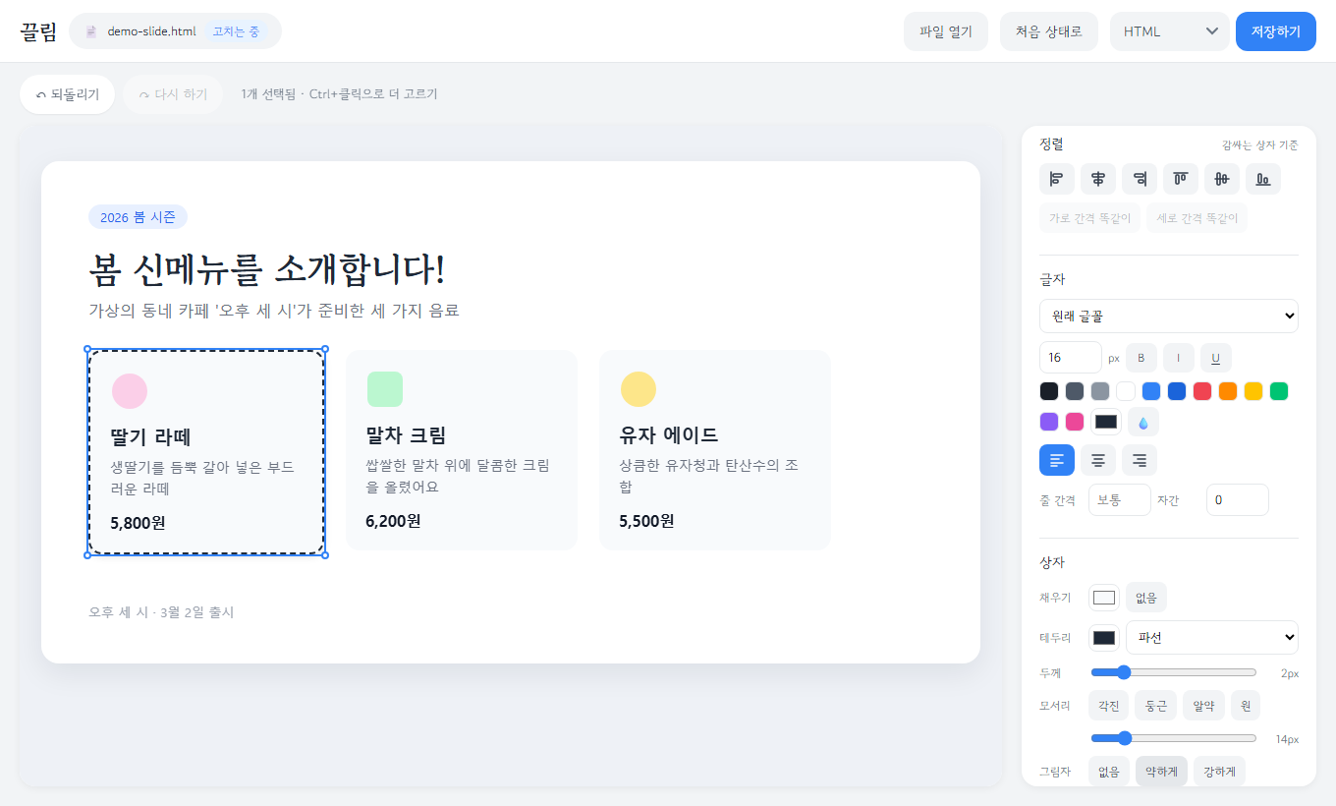Open the 테두리 border color well
This screenshot has height=806, width=1336.
pyautogui.click(x=1104, y=637)
